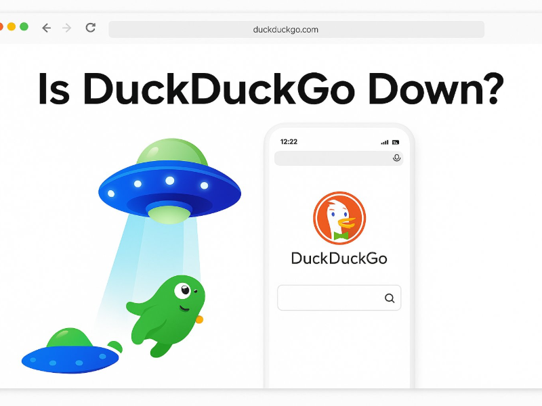
Task: Click the phone's battery indicator icon
Action: pos(396,142)
